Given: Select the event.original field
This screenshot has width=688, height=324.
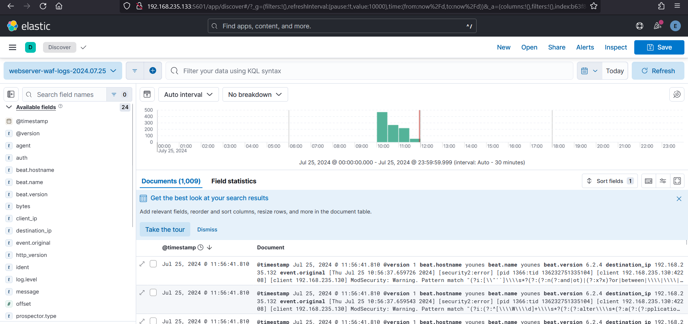Looking at the screenshot, I should click(33, 243).
